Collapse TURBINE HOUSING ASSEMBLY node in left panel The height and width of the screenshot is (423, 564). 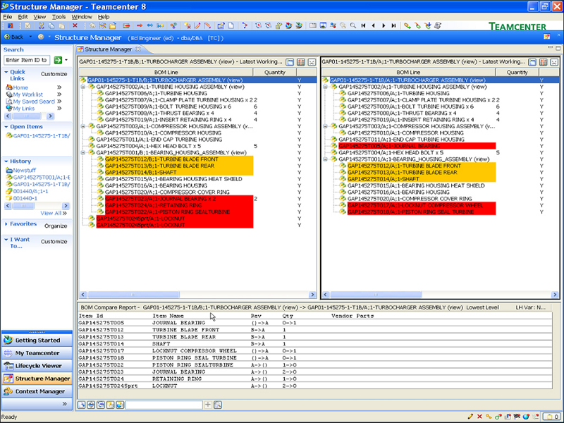click(83, 87)
